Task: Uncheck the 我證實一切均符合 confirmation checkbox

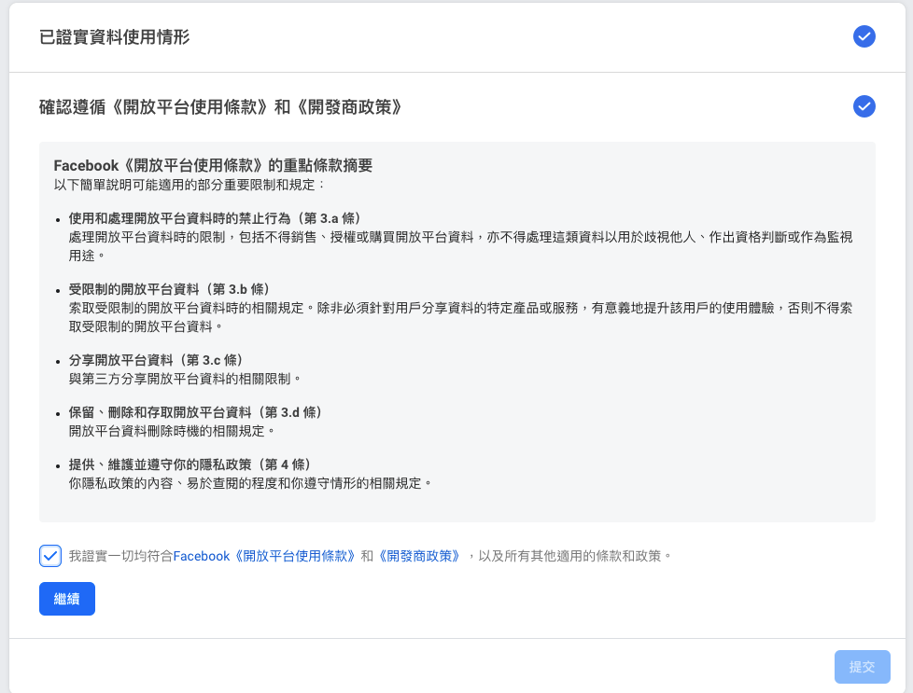Action: click(50, 556)
